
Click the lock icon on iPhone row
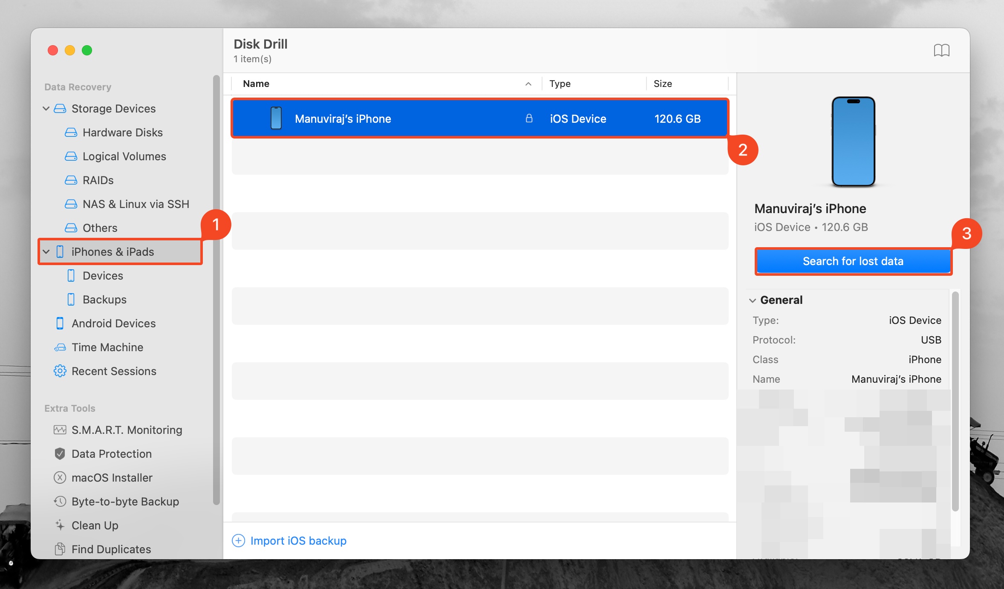click(529, 118)
